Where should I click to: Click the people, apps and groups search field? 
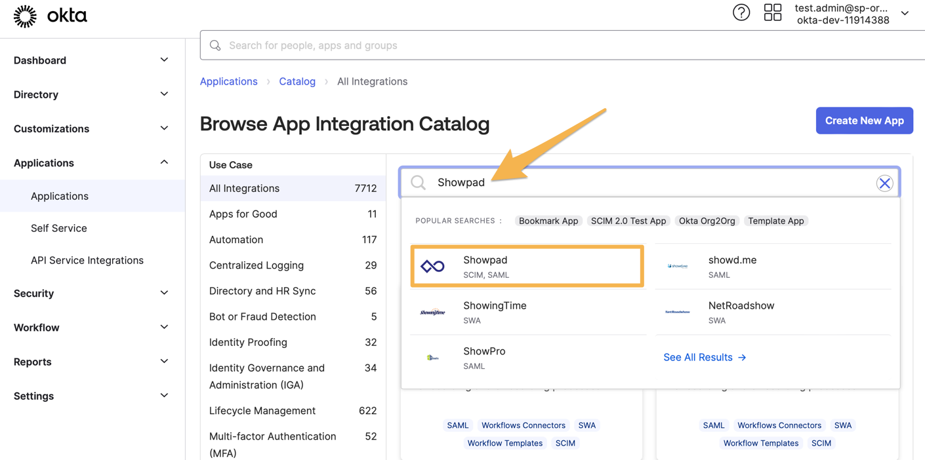tap(562, 45)
